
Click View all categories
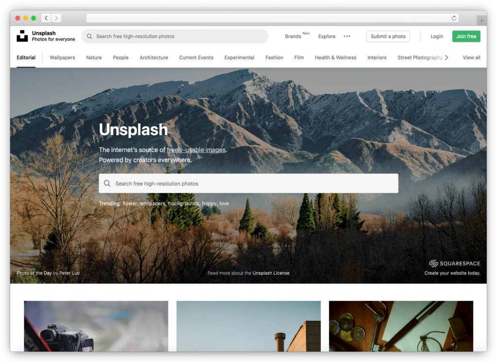coord(471,57)
